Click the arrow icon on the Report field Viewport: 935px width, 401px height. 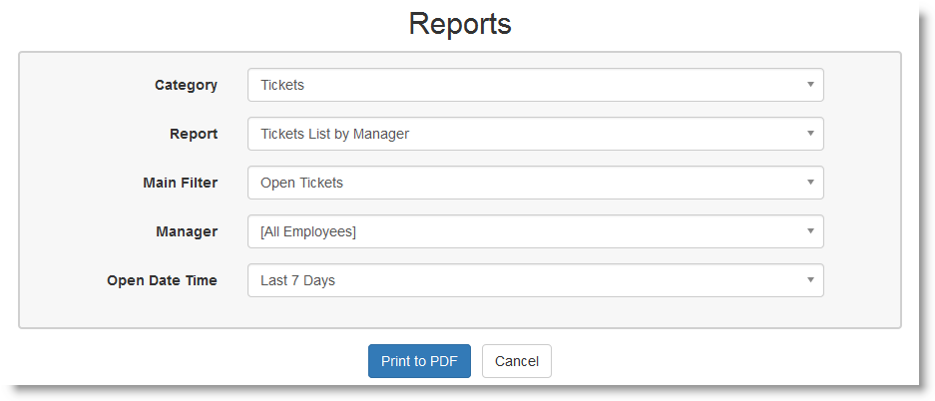810,134
